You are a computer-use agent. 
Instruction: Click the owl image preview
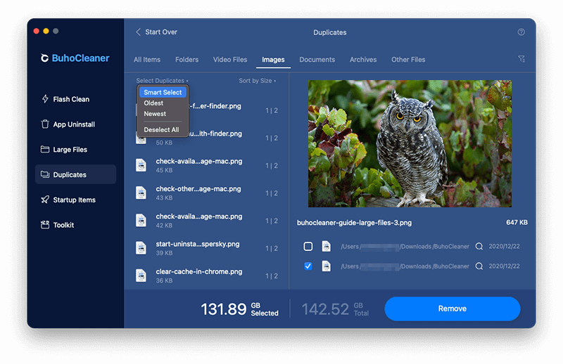click(410, 143)
